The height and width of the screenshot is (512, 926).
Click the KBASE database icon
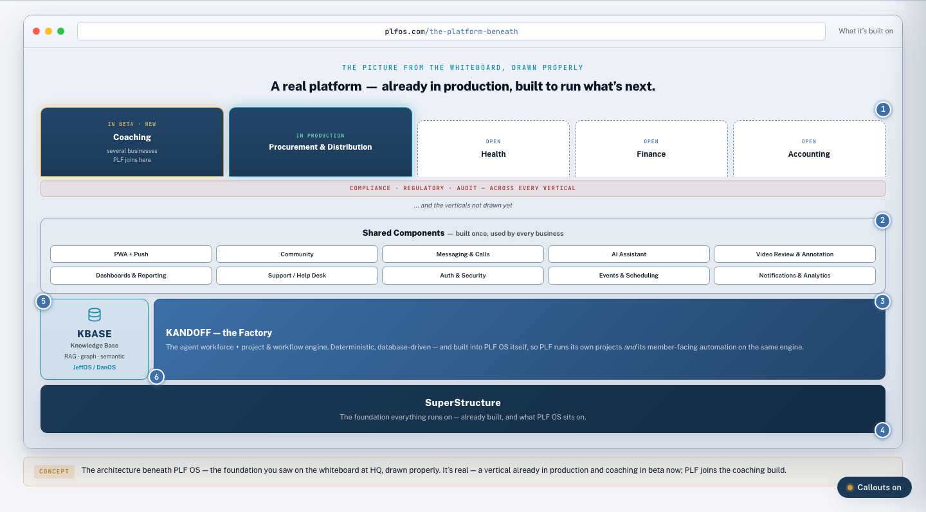click(95, 315)
